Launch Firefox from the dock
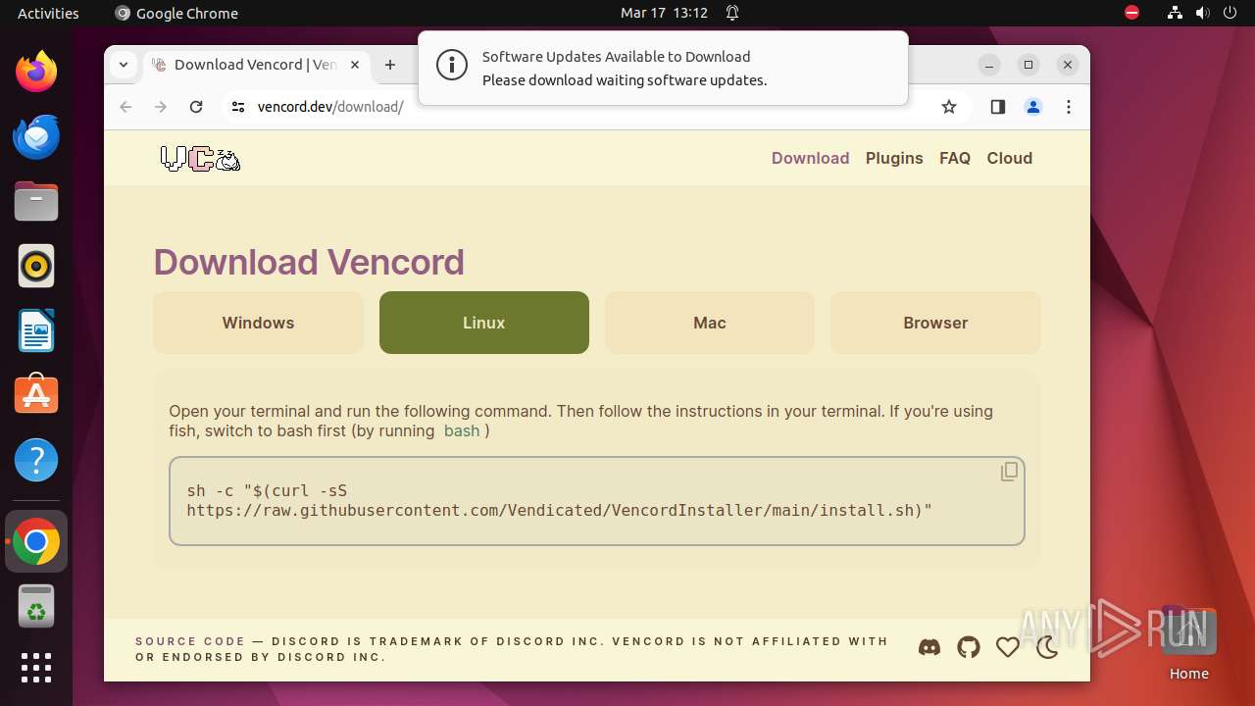This screenshot has width=1255, height=706. click(x=36, y=72)
